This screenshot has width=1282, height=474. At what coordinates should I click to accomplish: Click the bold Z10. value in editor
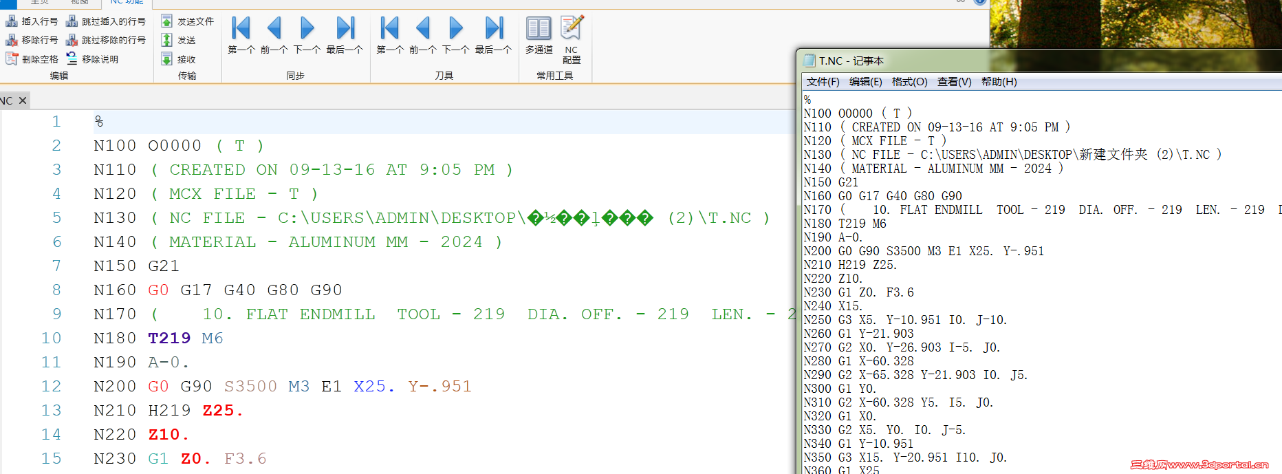pos(169,435)
